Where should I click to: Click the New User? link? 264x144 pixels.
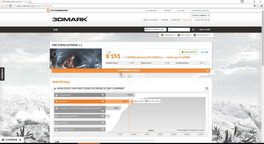pyautogui.click(x=205, y=30)
